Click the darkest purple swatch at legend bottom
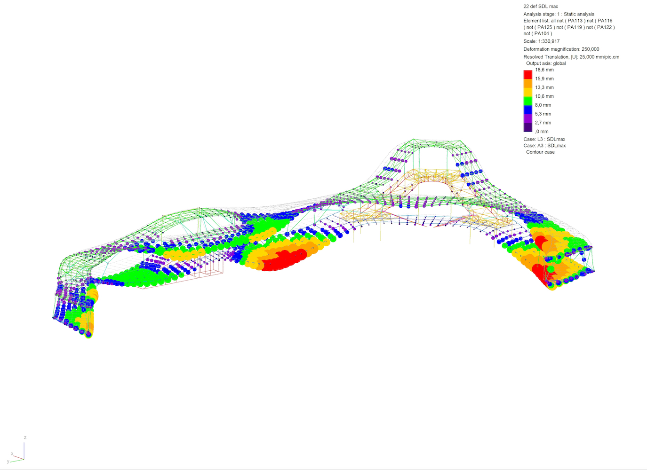Viewport: 647px width, 470px height. tap(528, 127)
